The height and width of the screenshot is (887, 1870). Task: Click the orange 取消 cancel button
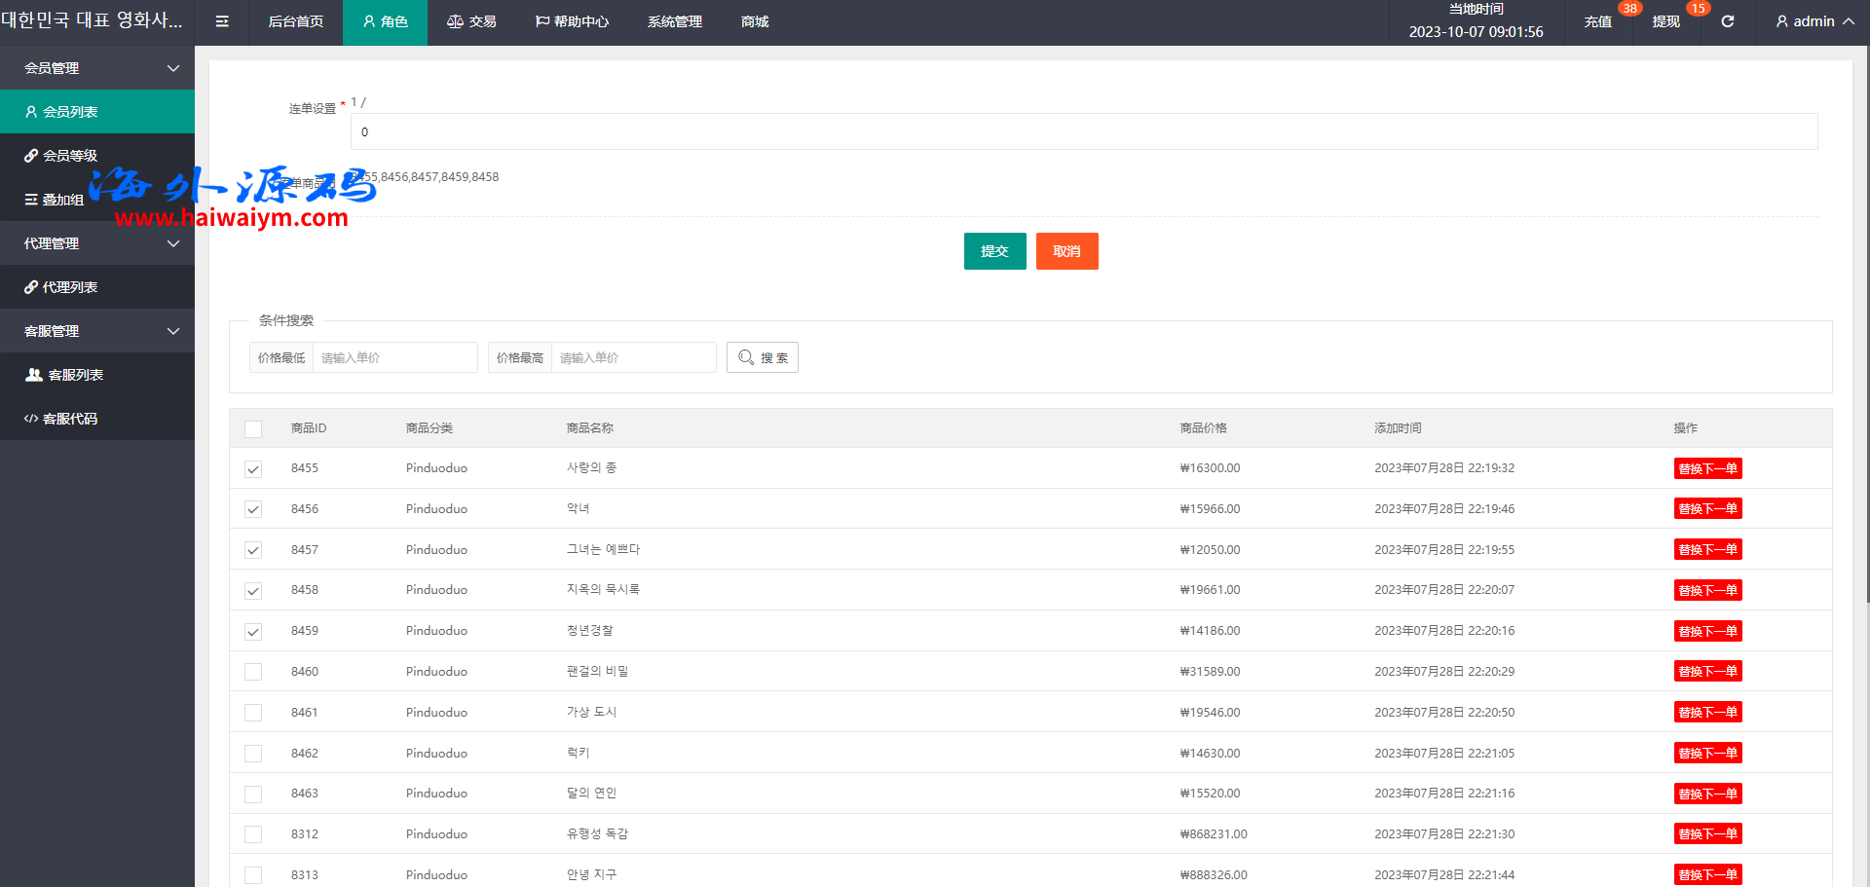(1066, 251)
